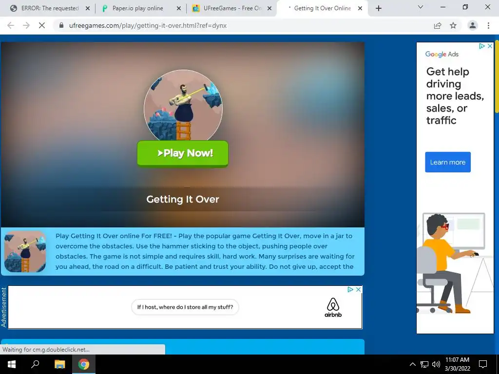499x374 pixels.
Task: Click the Getting It Over title text
Action: click(183, 199)
